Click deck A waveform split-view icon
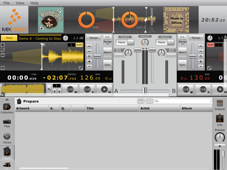 3,68
